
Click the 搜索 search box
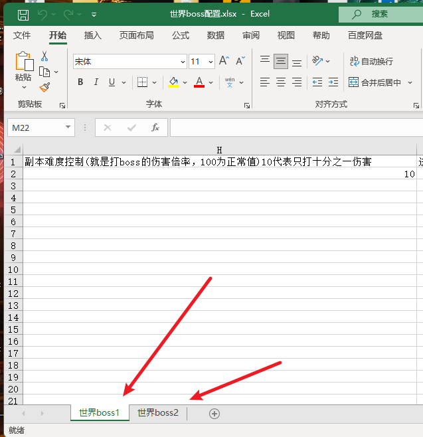tap(380, 14)
